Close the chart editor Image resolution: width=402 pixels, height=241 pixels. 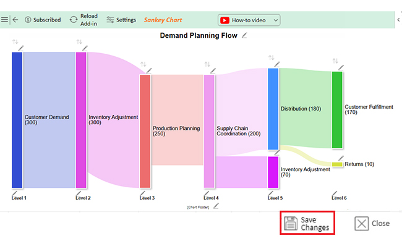click(x=372, y=223)
